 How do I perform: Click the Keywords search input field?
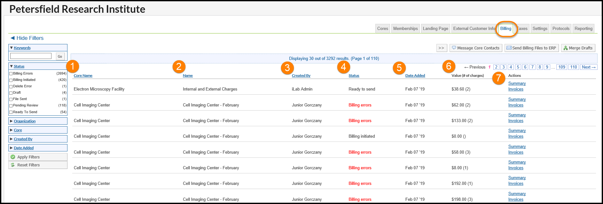click(x=31, y=56)
